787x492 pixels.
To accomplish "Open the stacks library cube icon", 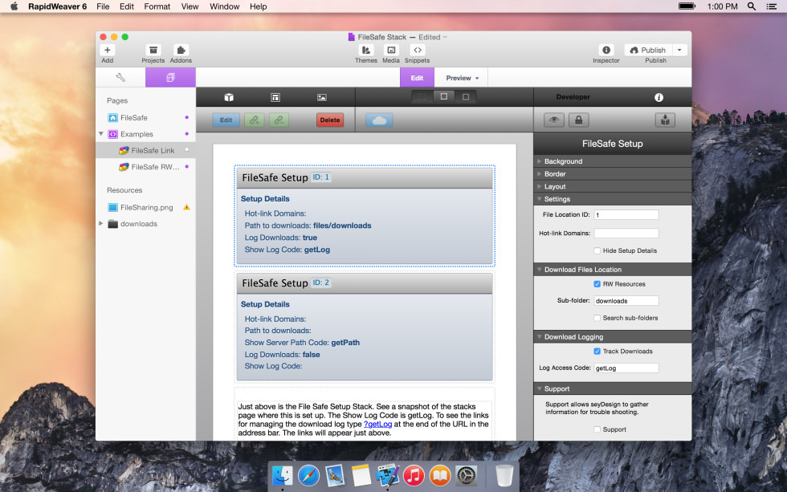I will coord(229,97).
